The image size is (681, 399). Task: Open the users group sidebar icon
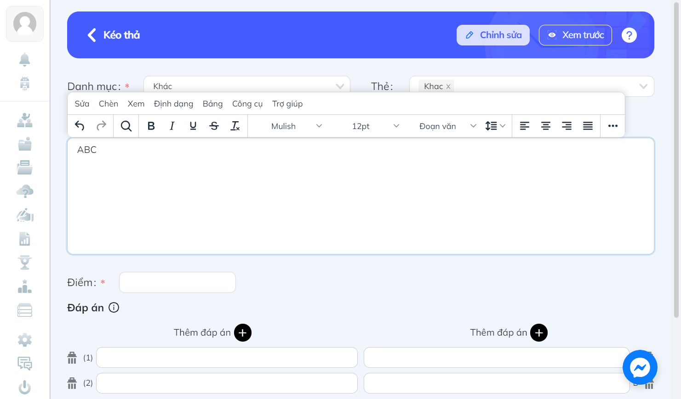[x=25, y=120]
